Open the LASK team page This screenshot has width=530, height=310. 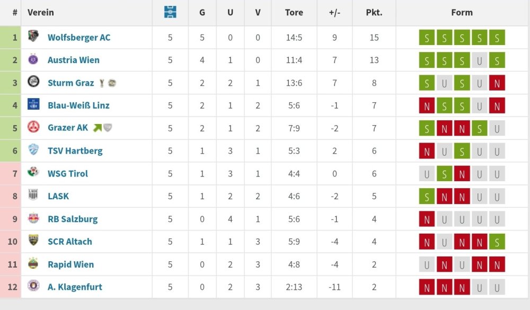(58, 196)
